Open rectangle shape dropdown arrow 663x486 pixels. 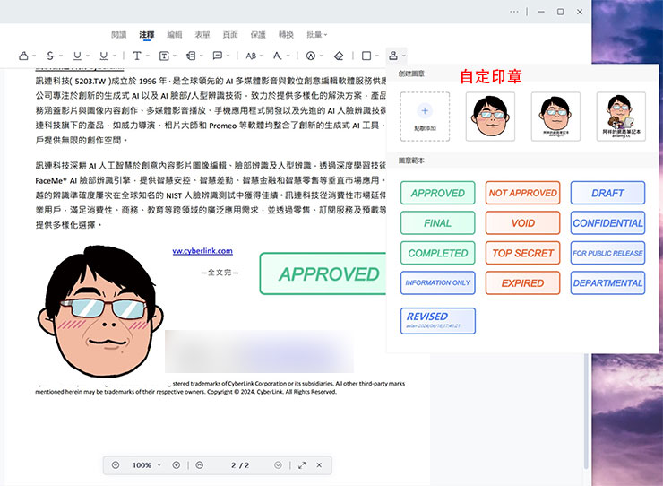(377, 56)
